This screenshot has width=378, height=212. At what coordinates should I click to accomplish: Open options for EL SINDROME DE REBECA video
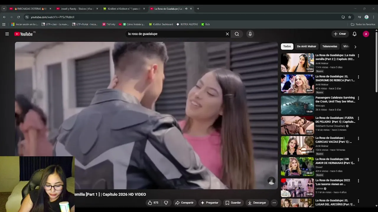[359, 77]
